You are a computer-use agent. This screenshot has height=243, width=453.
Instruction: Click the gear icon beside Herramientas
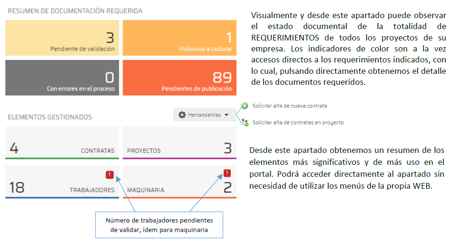click(x=182, y=115)
